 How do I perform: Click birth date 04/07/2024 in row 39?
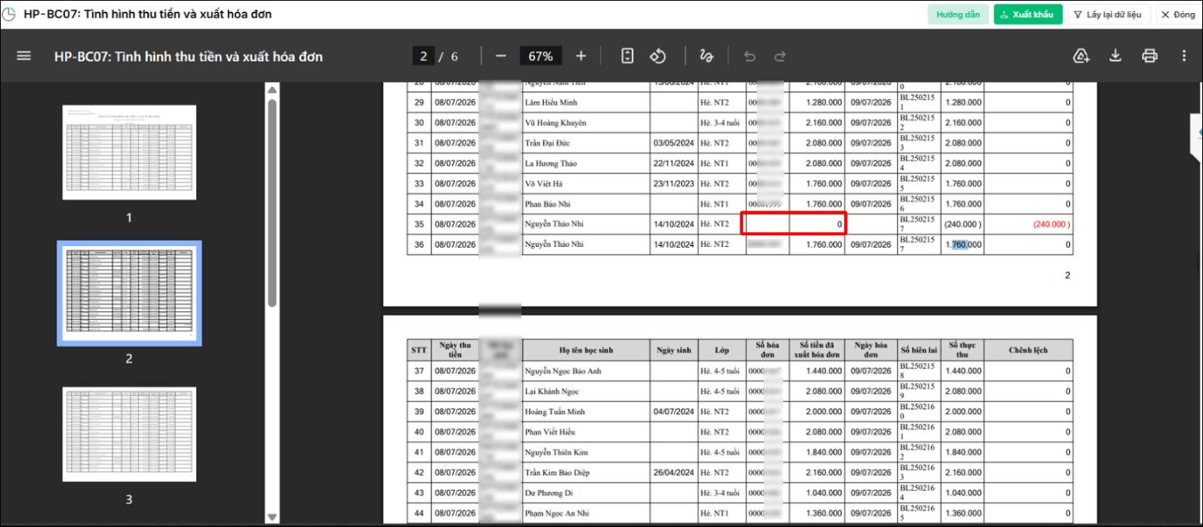[674, 412]
